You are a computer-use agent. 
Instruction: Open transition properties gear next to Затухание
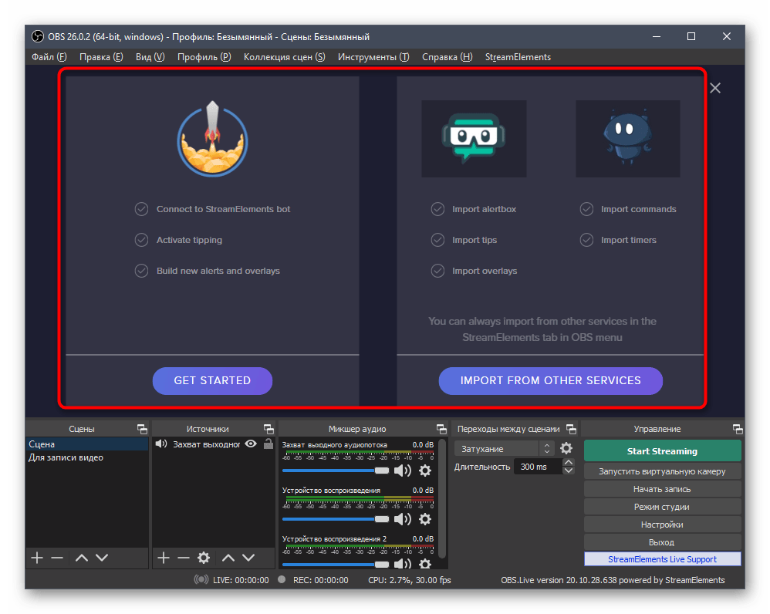coord(566,448)
